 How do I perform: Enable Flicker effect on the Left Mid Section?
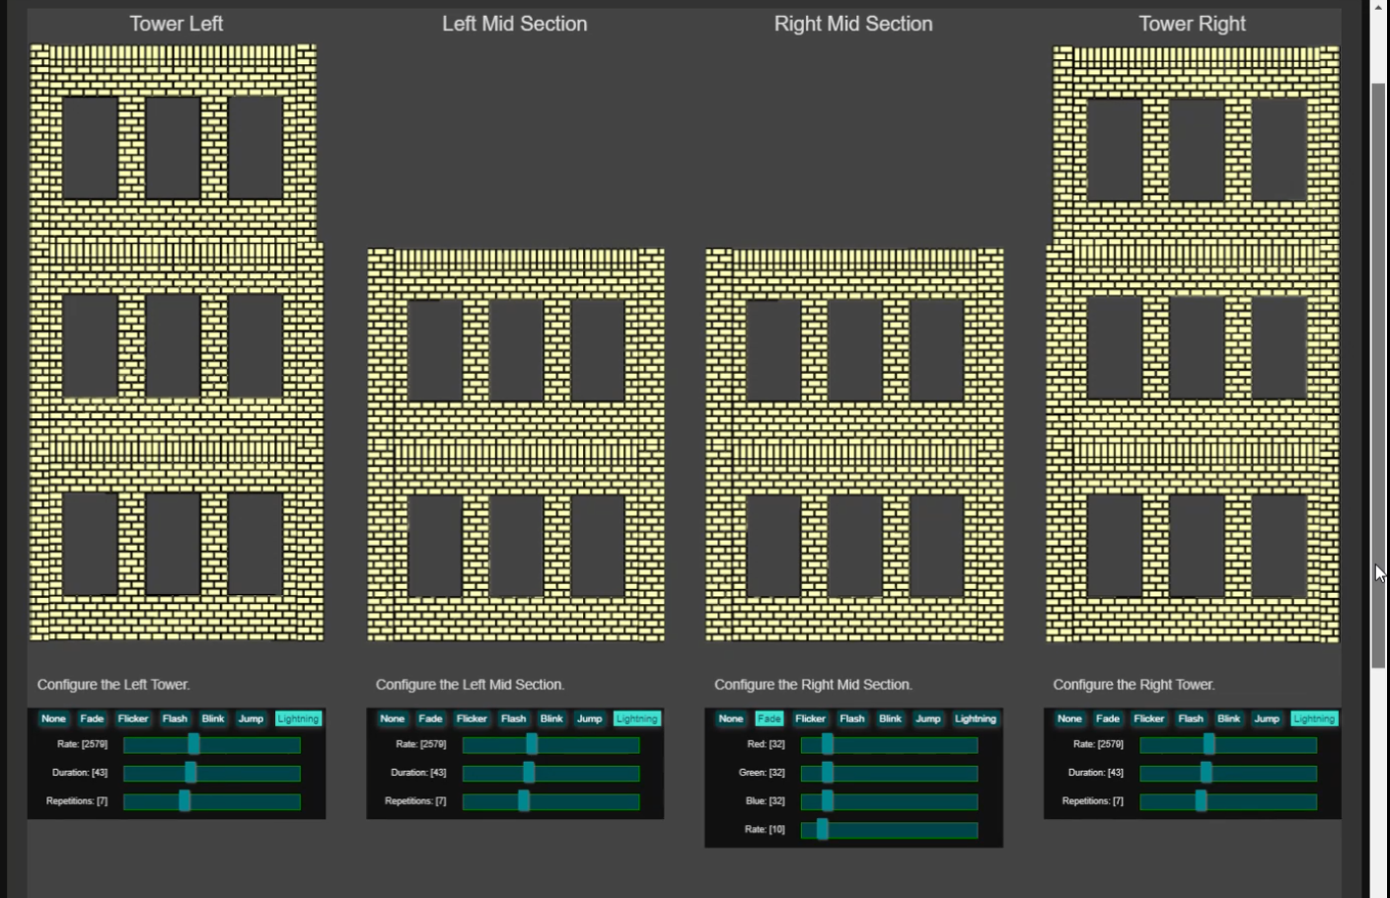coord(472,718)
